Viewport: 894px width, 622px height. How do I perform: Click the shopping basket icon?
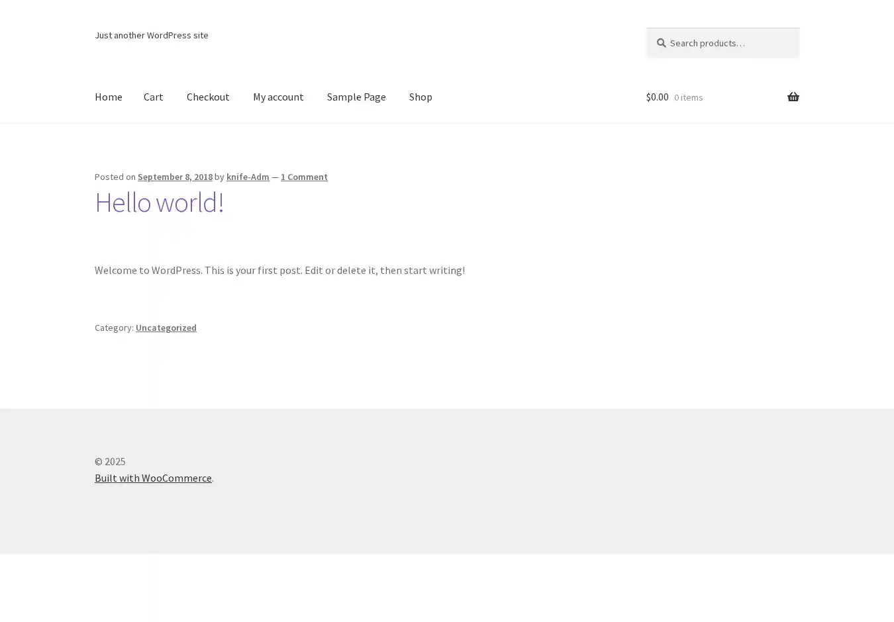pos(793,97)
